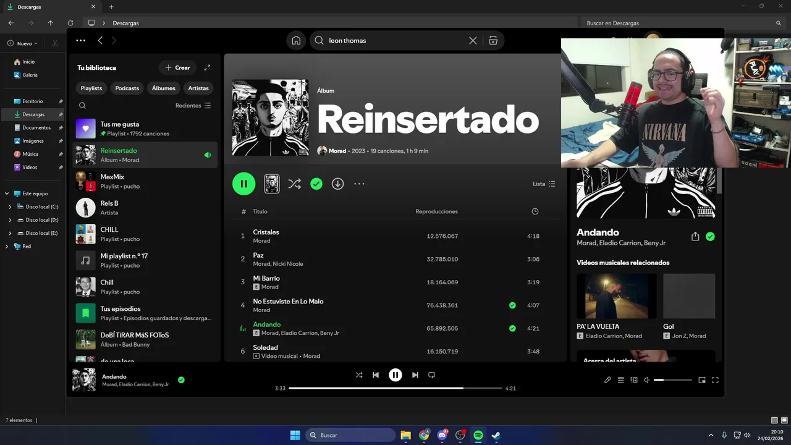Expand Este equipo in Explorer tree
This screenshot has width=791, height=445.
click(x=6, y=193)
